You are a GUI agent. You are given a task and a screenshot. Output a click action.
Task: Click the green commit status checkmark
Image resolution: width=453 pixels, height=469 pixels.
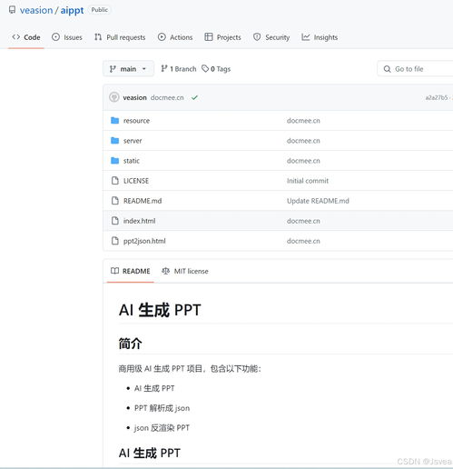[194, 97]
